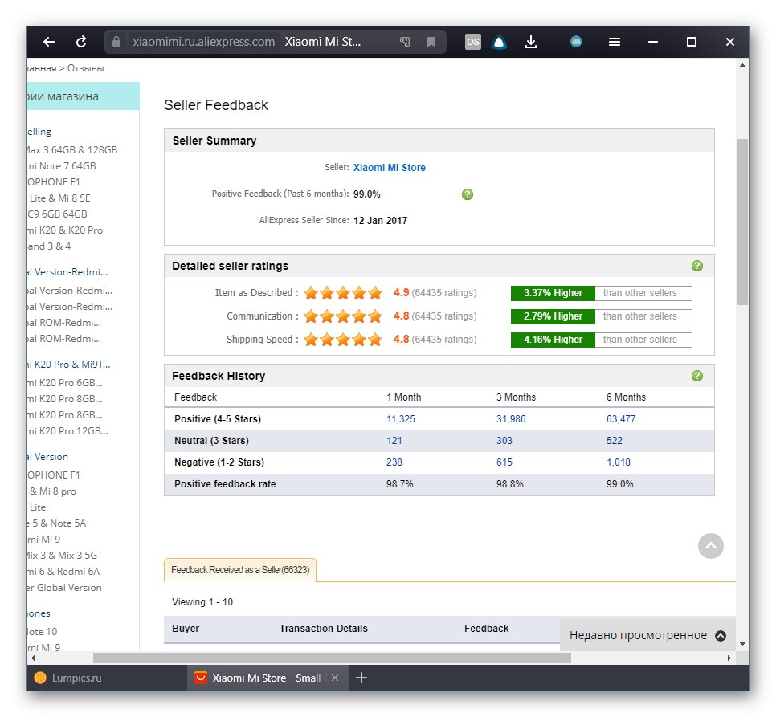Open the Xiaomi Mi Store seller link
The width and height of the screenshot is (776, 717).
[x=389, y=168]
